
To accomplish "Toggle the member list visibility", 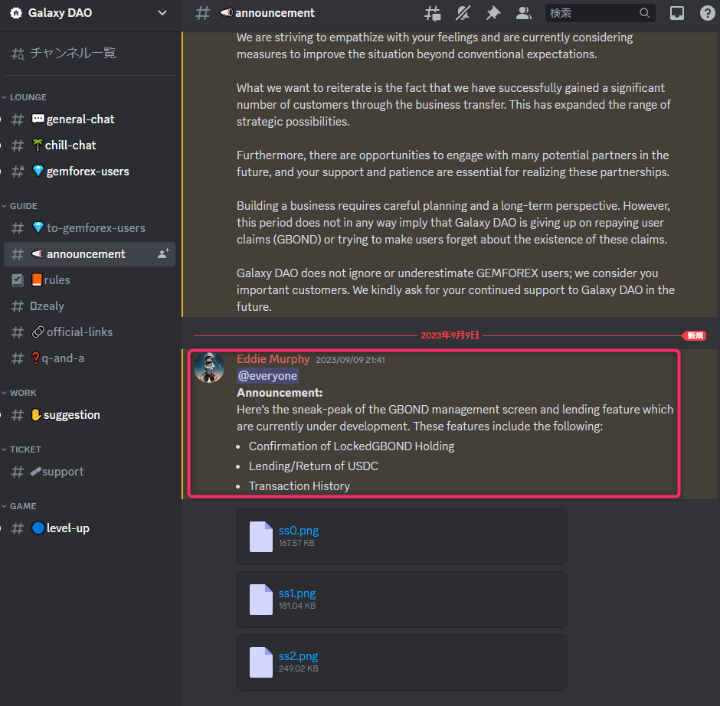I will click(x=524, y=13).
